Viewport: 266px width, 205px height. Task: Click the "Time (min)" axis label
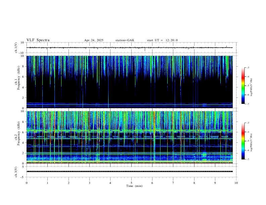pos(134,186)
